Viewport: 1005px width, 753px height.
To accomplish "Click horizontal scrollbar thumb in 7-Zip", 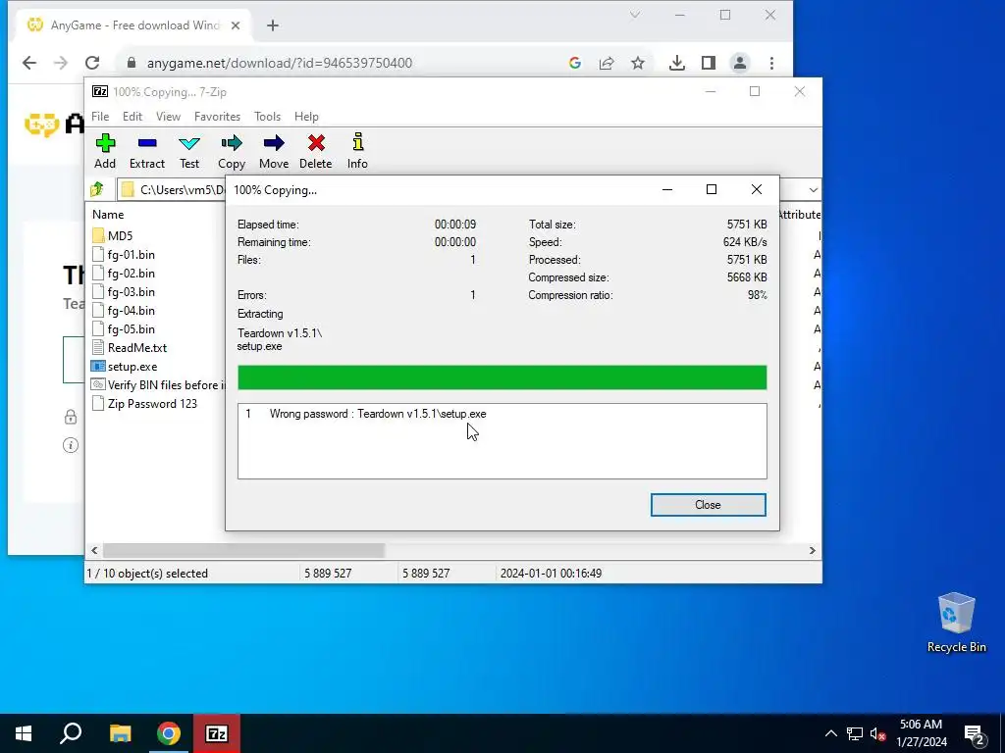I will (243, 550).
